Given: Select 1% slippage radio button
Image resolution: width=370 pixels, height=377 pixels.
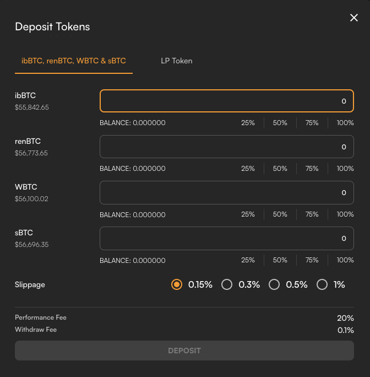Looking at the screenshot, I should tap(322, 284).
